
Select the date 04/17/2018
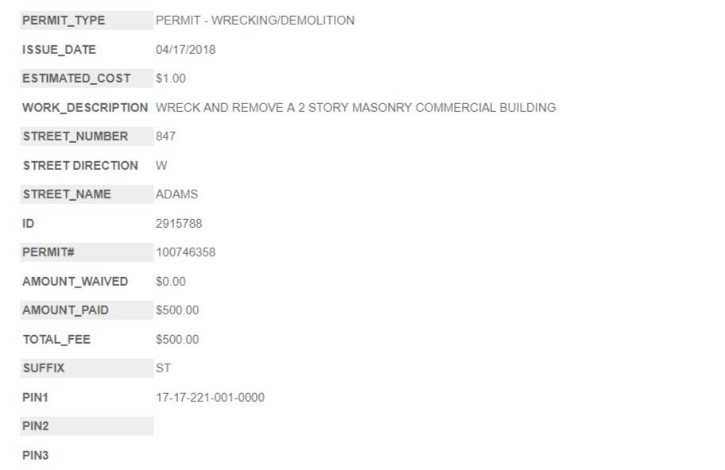[x=185, y=50]
